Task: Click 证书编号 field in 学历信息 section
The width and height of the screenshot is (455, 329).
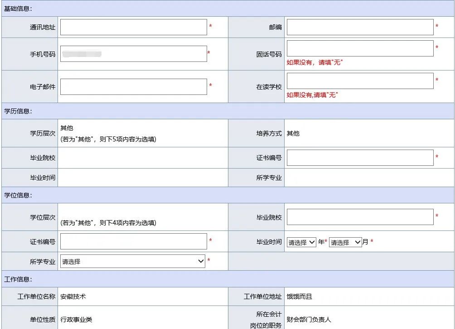Action: coord(360,158)
